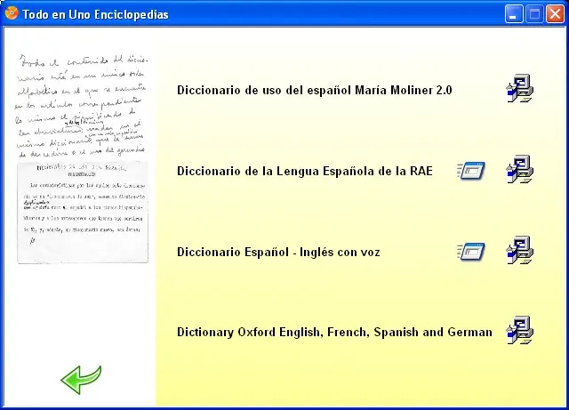Select Dictionary Oxford English, French, Spanish and German
The height and width of the screenshot is (410, 569).
pyautogui.click(x=334, y=333)
